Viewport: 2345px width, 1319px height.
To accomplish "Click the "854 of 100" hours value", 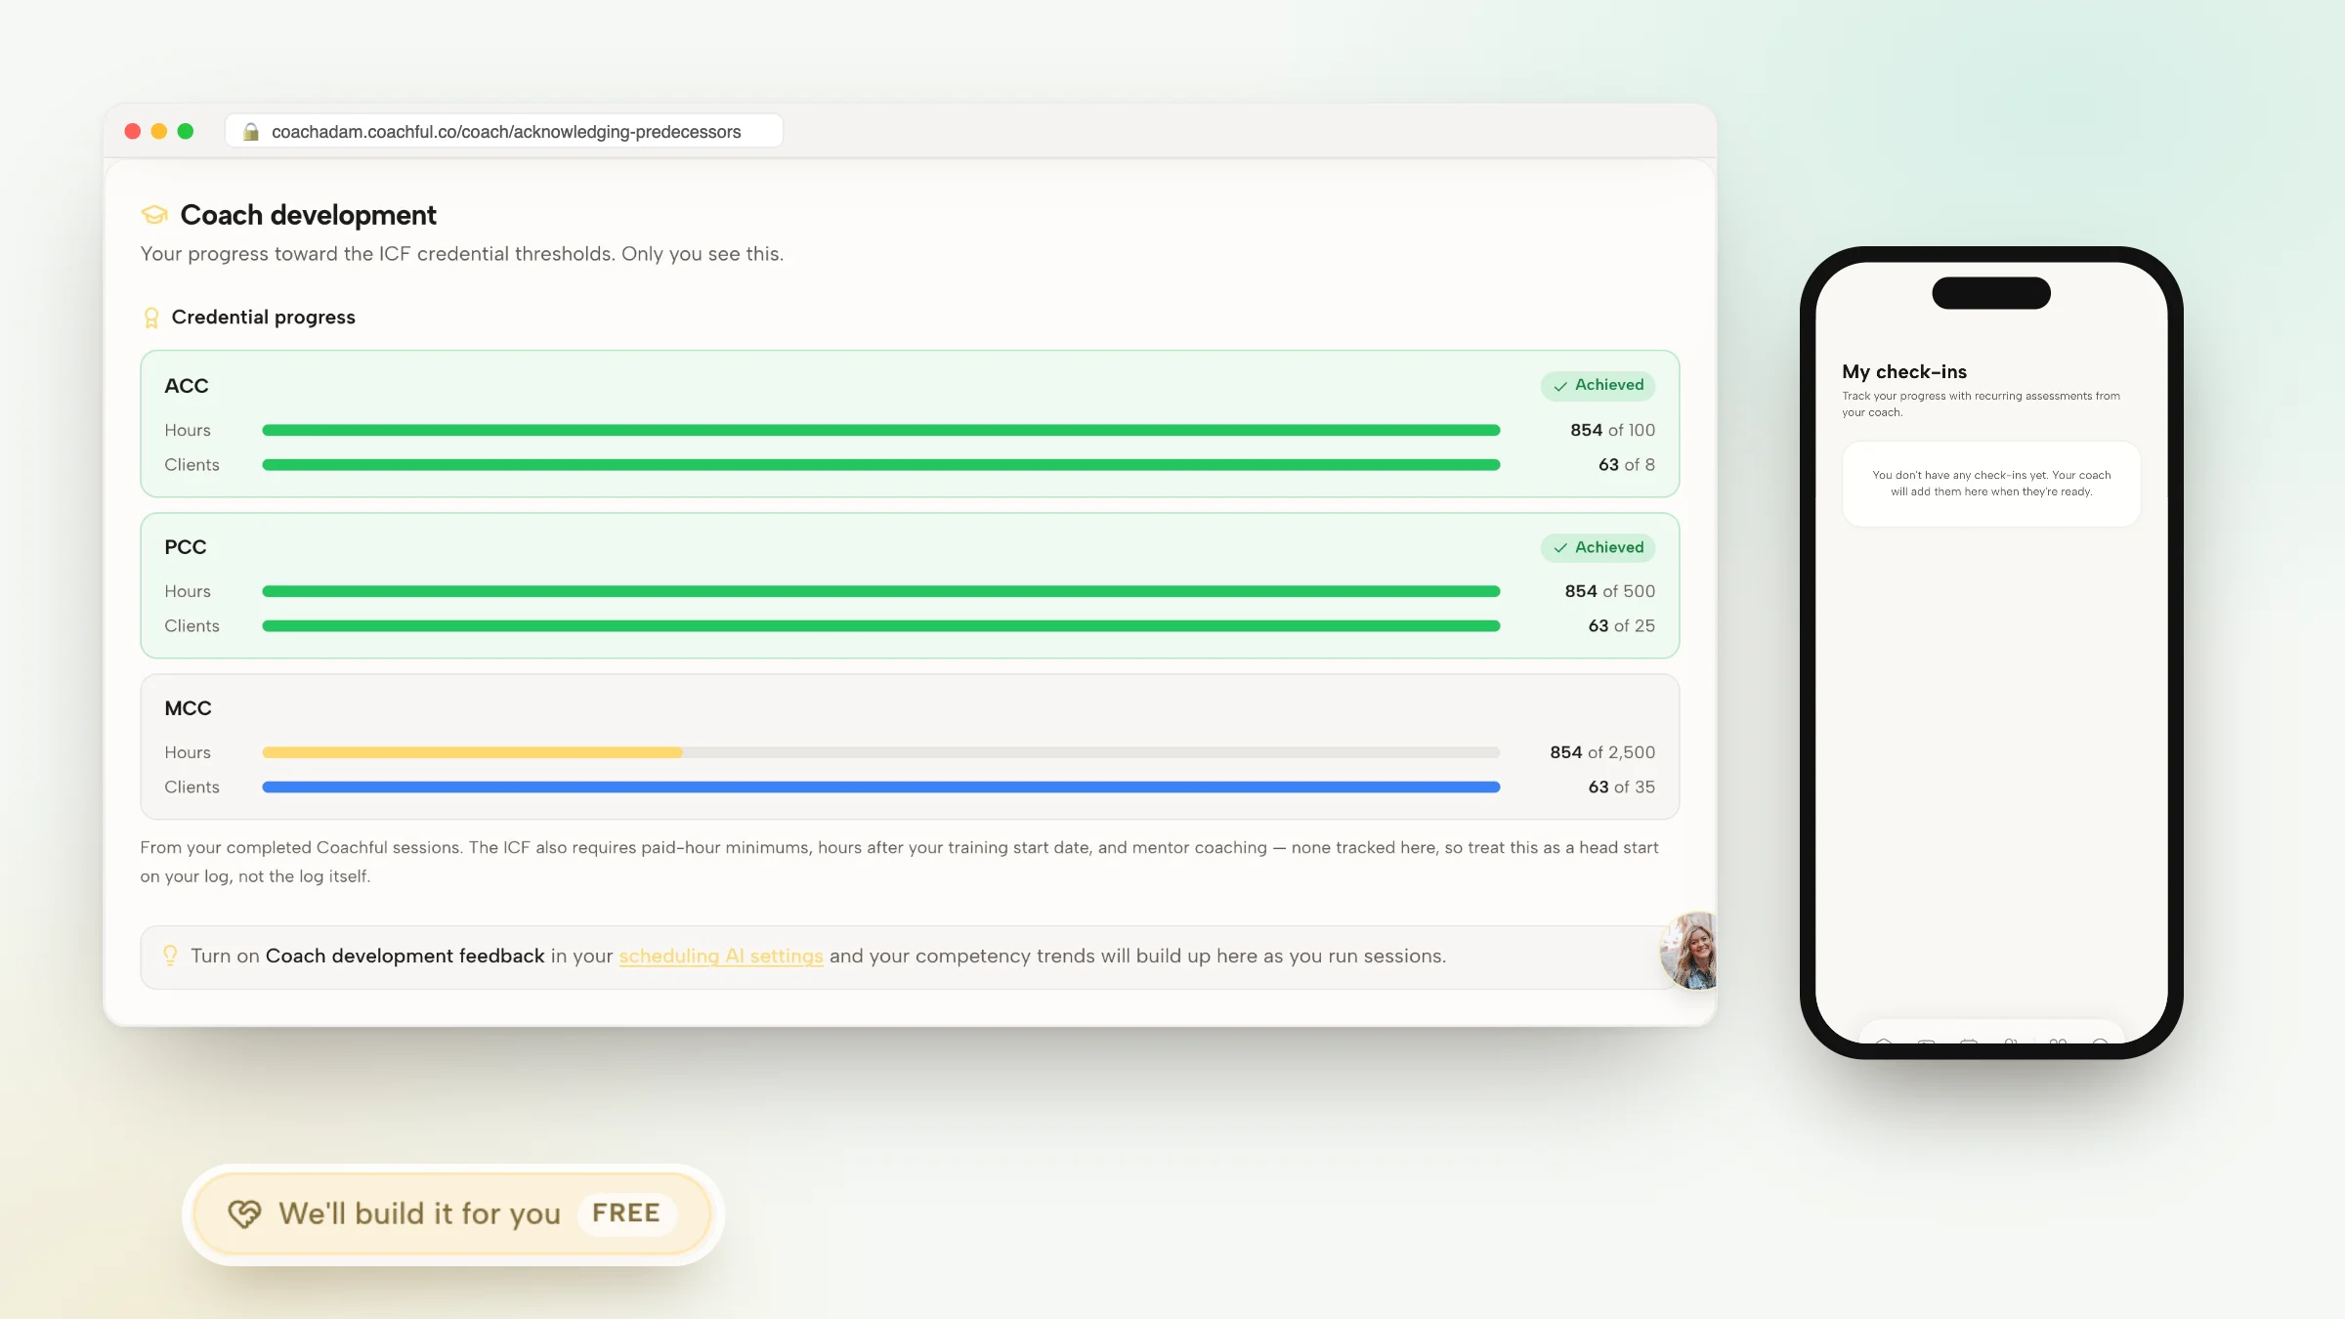I will (x=1612, y=430).
